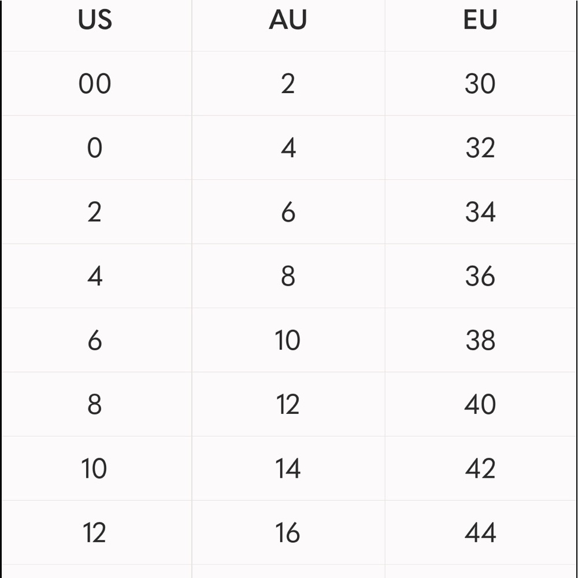Select EU size 34 cell
578x578 pixels.
click(x=480, y=213)
